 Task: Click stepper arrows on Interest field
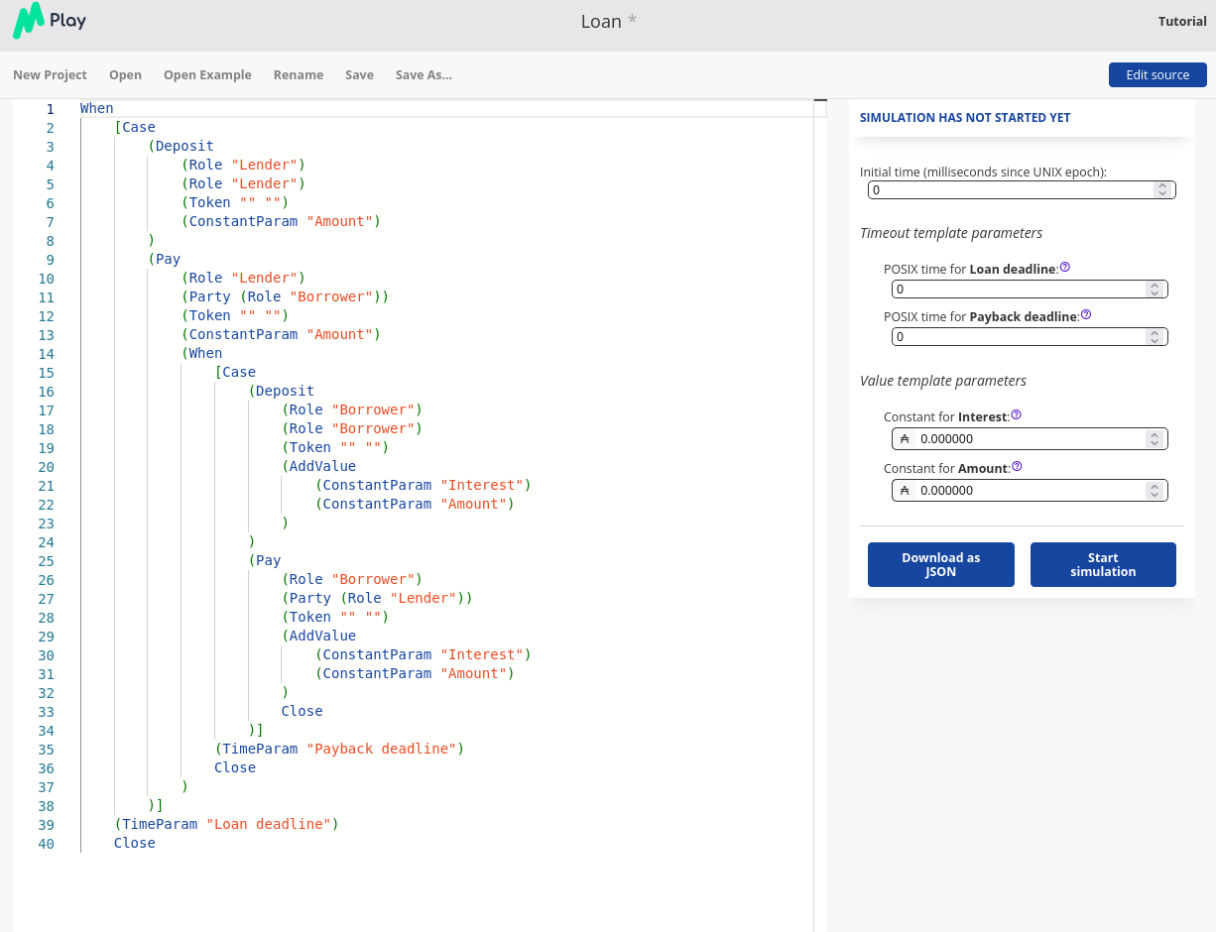click(x=1155, y=438)
